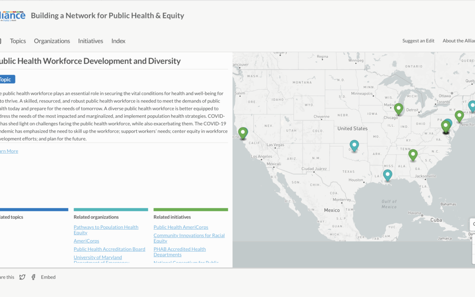Click the Learn More link
Image resolution: width=475 pixels, height=297 pixels.
coord(8,151)
